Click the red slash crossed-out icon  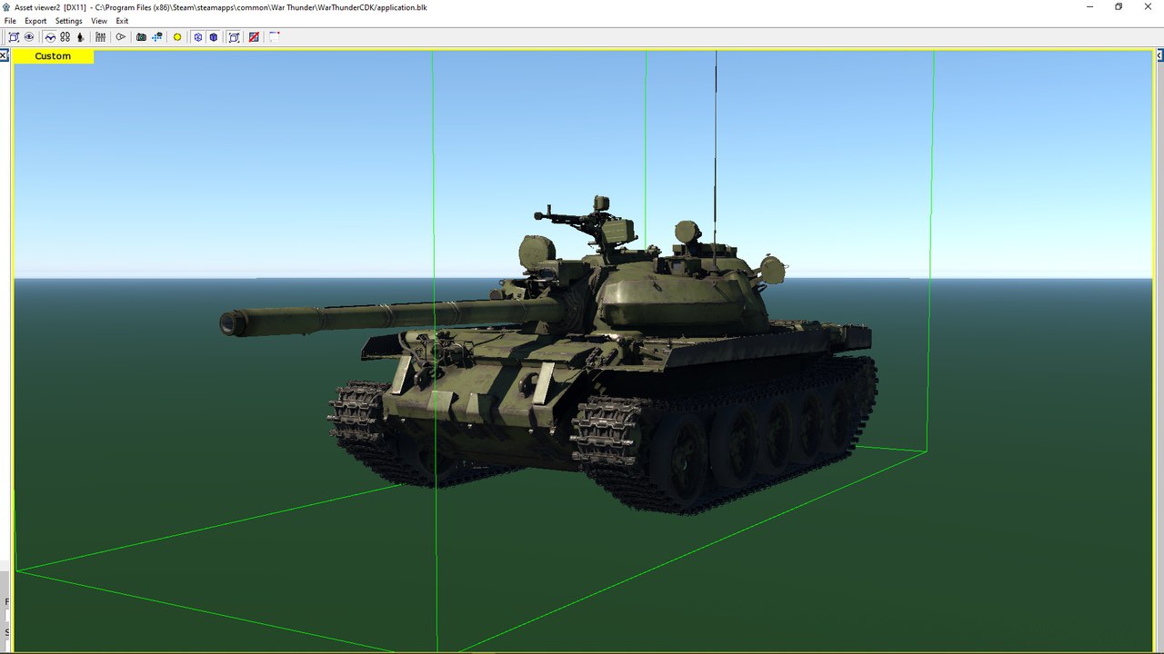point(254,37)
